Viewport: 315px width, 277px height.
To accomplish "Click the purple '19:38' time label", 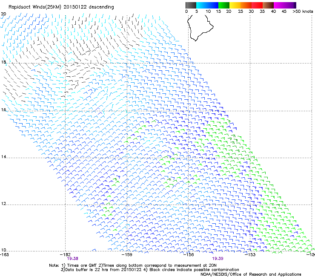I will (72, 259).
